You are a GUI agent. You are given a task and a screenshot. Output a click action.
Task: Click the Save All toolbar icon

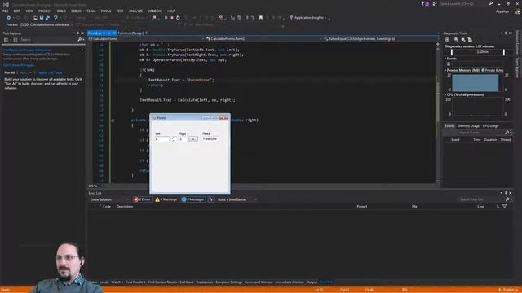click(47, 18)
